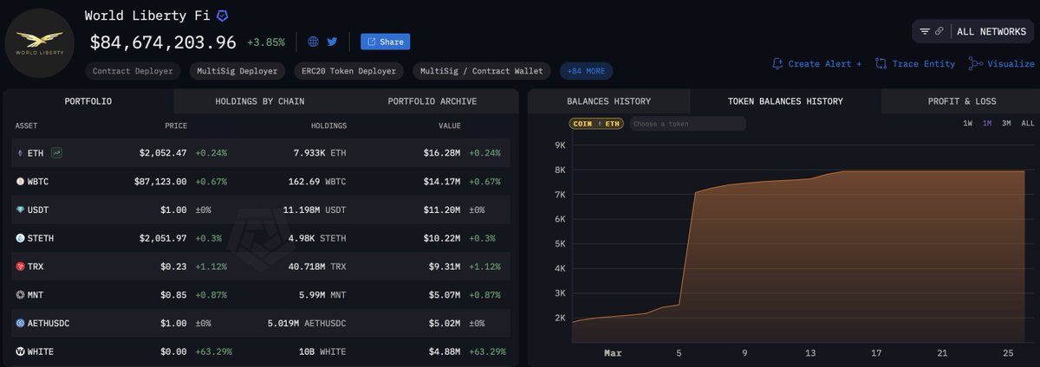Viewport: 1040px width, 367px height.
Task: Click the total balance $84,674,203.96
Action: coord(163,42)
